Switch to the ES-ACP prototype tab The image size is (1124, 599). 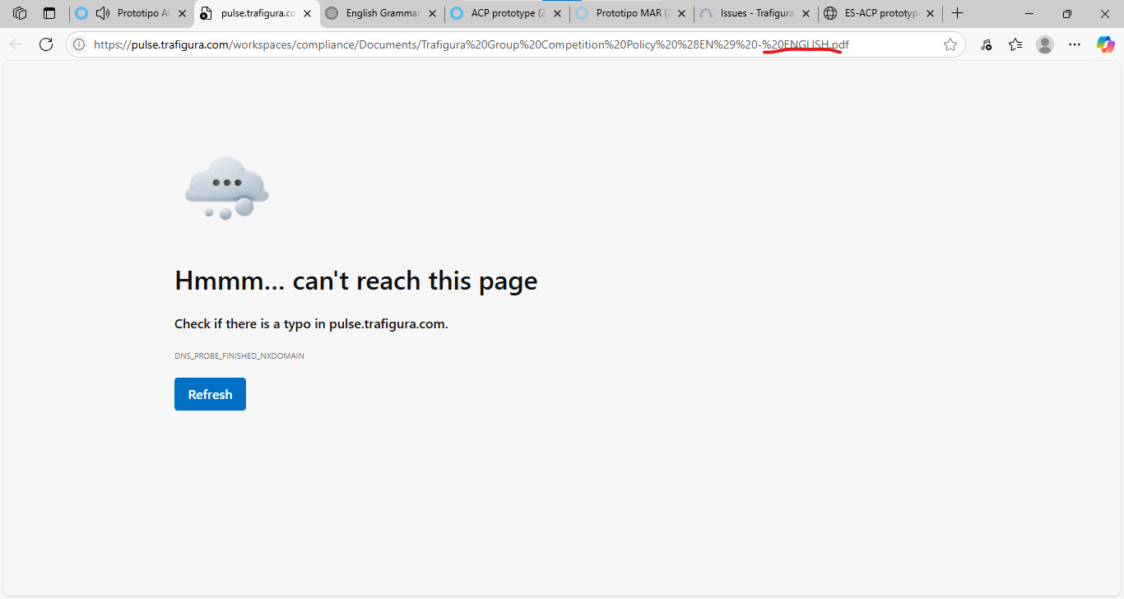[x=881, y=13]
